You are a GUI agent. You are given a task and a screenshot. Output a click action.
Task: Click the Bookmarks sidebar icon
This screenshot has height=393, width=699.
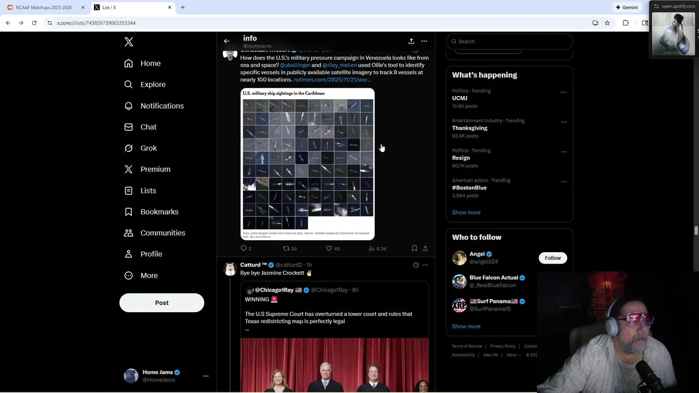pos(128,212)
